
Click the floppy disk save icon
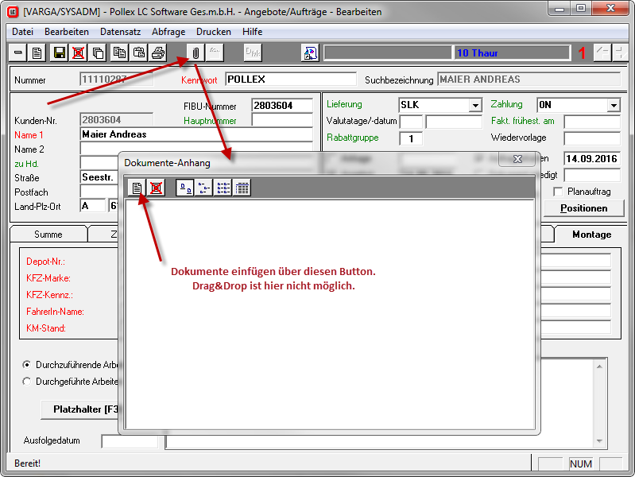pyautogui.click(x=59, y=53)
